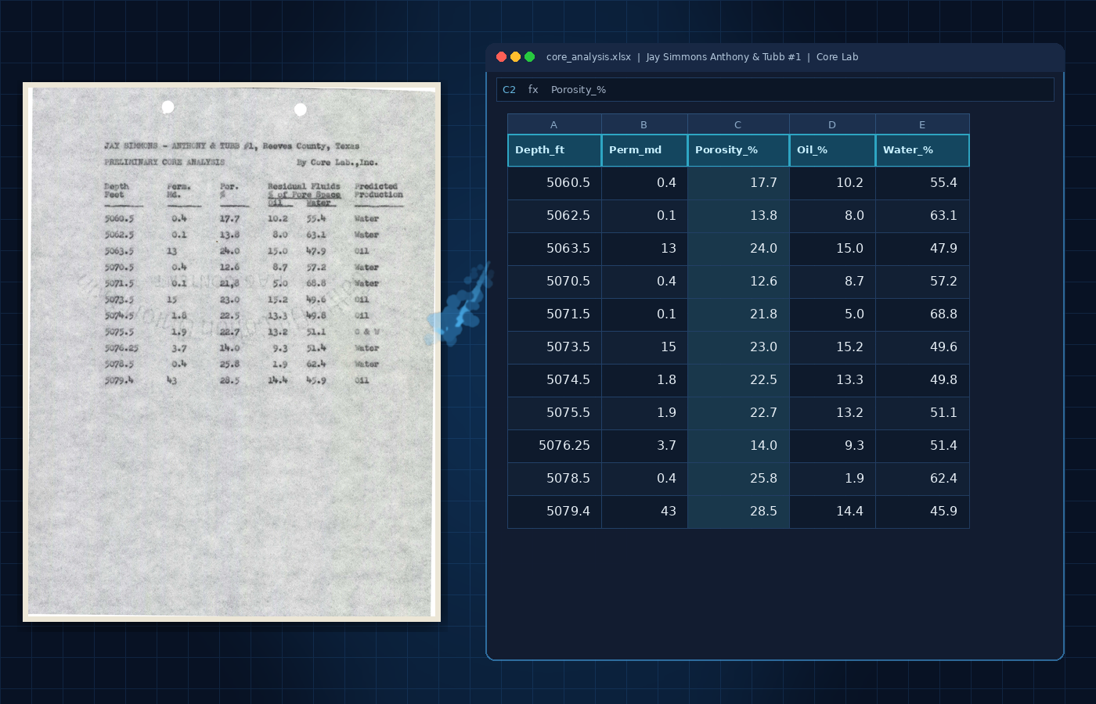Click oil value 15.0
Screen dimensions: 1096x704
pyautogui.click(x=832, y=249)
